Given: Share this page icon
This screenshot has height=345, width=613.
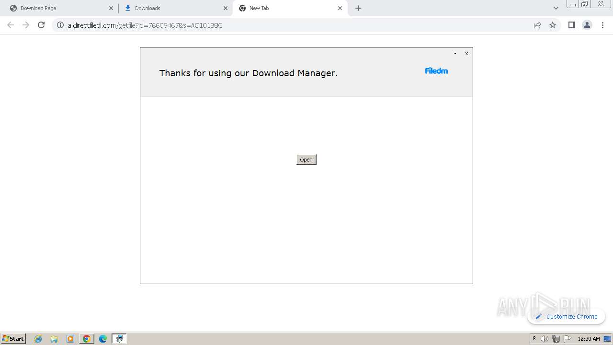Looking at the screenshot, I should click(537, 25).
